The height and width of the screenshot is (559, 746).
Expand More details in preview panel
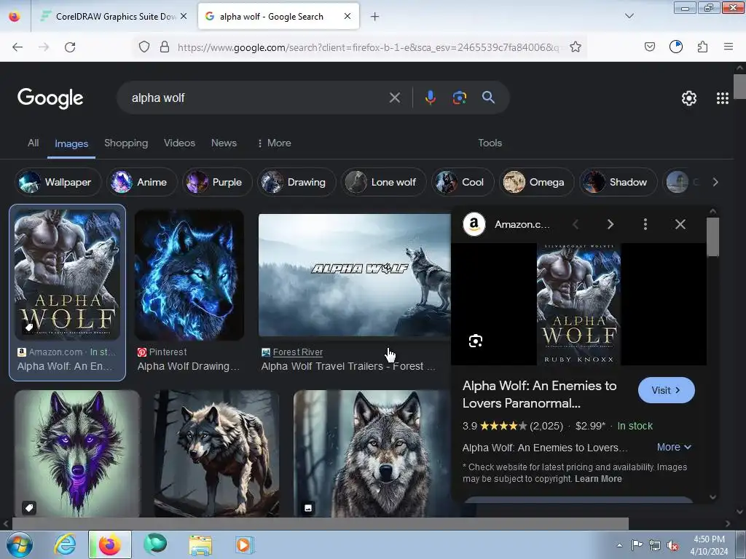674,448
